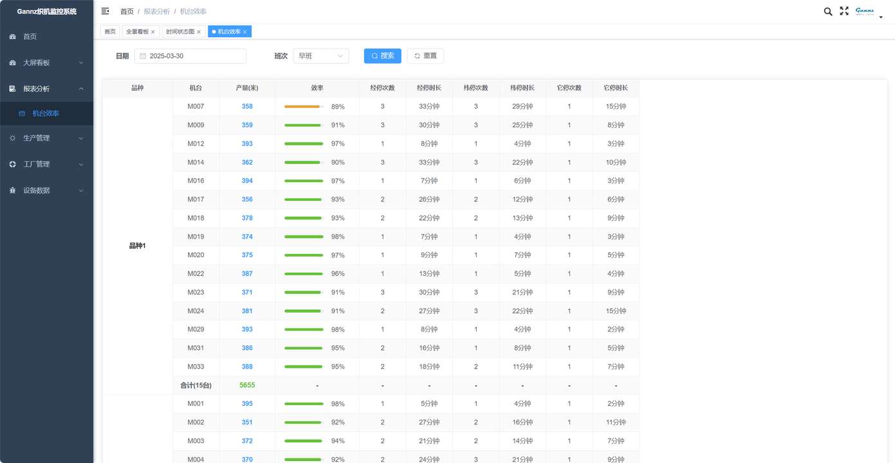This screenshot has height=463, width=895.
Task: Open 设备数据 in the sidebar
Action: [46, 191]
